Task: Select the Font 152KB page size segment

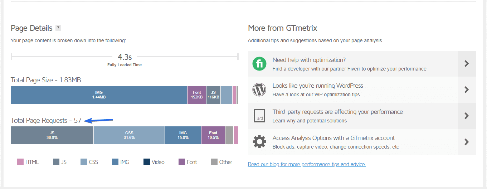Action: pyautogui.click(x=197, y=95)
